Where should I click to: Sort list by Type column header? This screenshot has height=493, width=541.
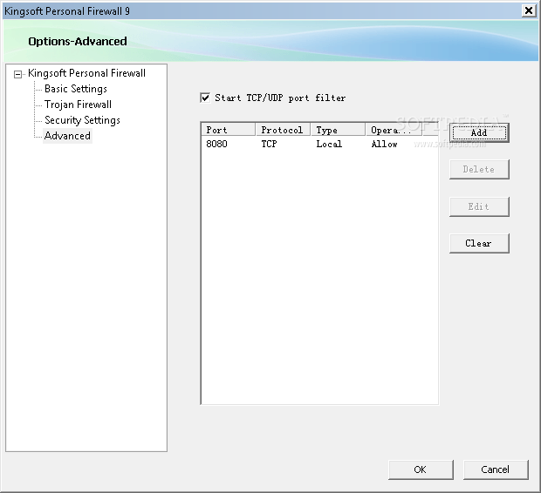338,130
